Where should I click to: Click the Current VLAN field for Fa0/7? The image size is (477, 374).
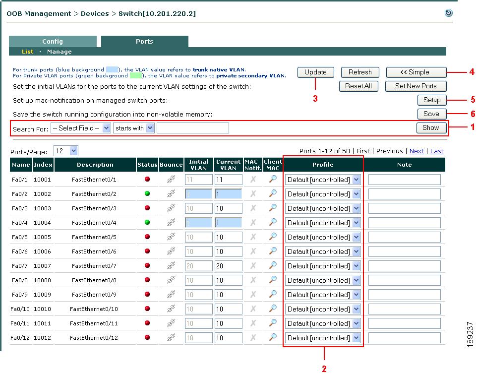[228, 266]
